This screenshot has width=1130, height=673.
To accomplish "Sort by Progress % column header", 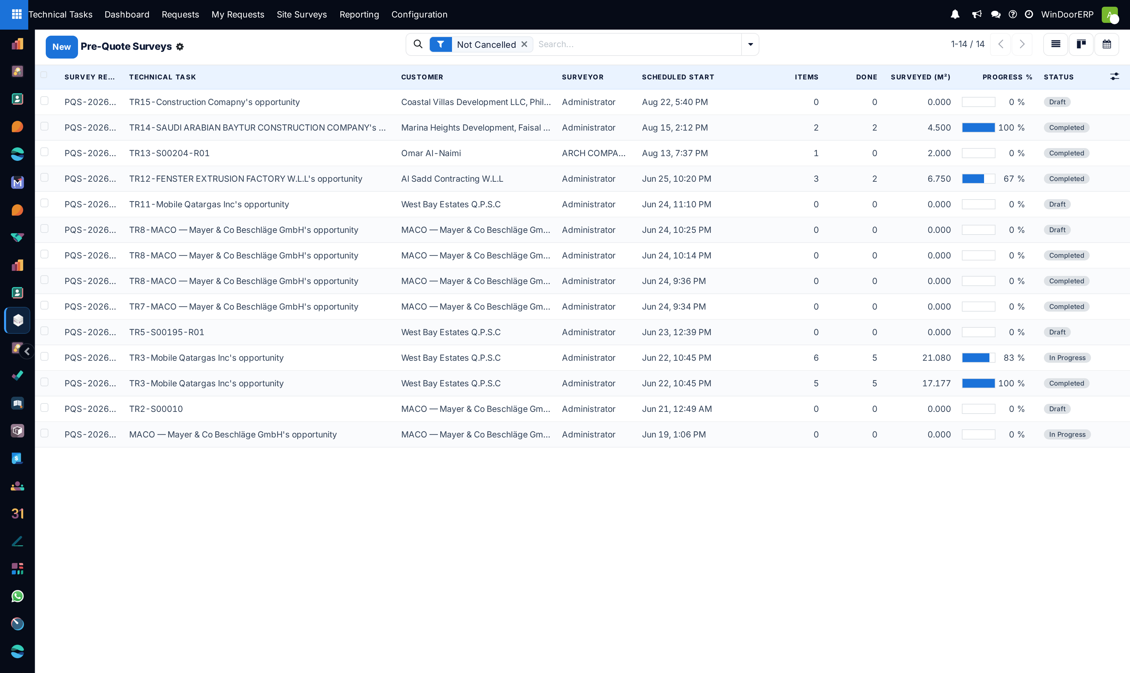I will [x=1007, y=77].
